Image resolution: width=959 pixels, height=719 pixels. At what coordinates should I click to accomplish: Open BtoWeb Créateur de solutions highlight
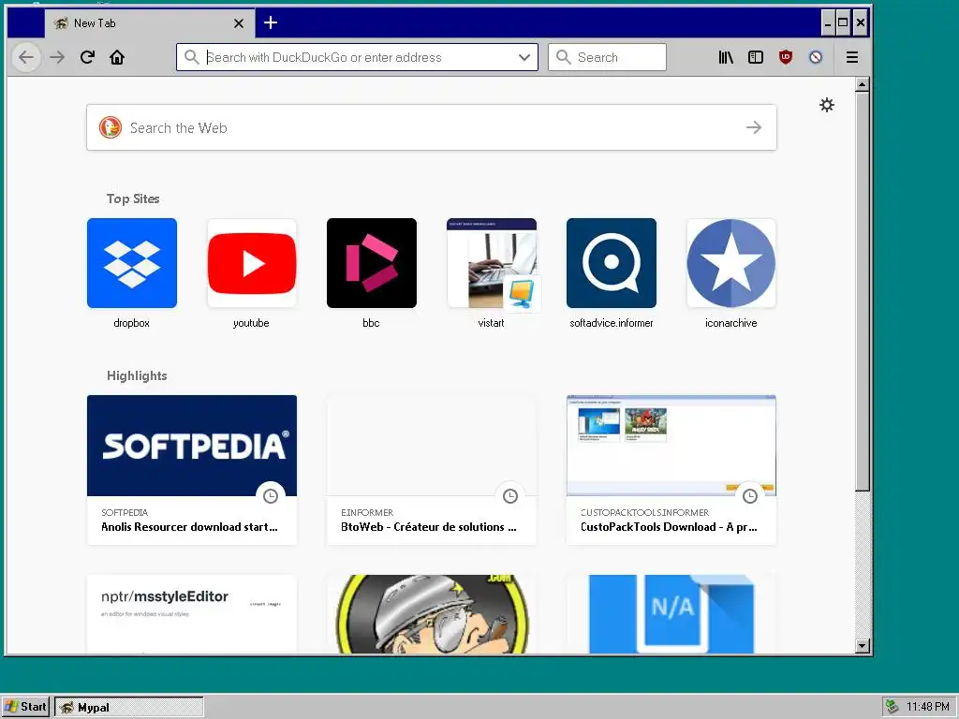coord(432,470)
